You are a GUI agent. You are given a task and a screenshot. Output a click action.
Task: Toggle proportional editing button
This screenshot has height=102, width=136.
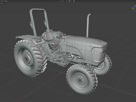74,1
